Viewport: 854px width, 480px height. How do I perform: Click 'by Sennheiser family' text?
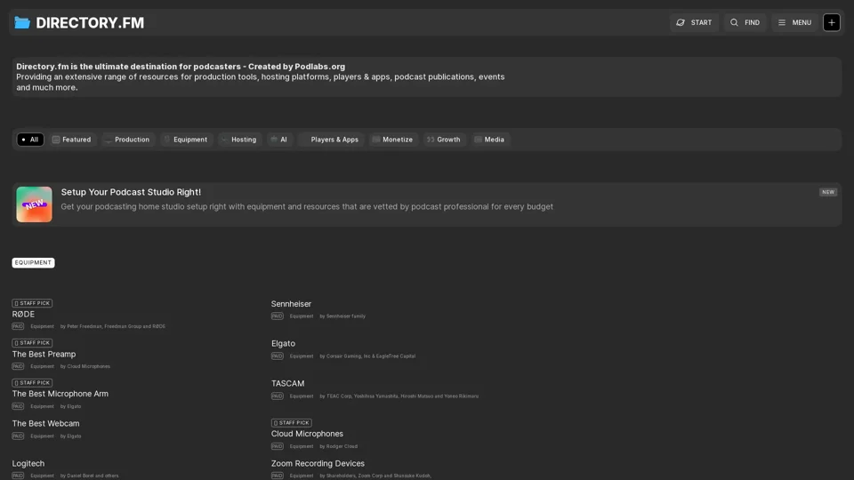342,316
